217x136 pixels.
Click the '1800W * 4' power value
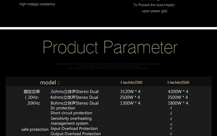point(178,103)
